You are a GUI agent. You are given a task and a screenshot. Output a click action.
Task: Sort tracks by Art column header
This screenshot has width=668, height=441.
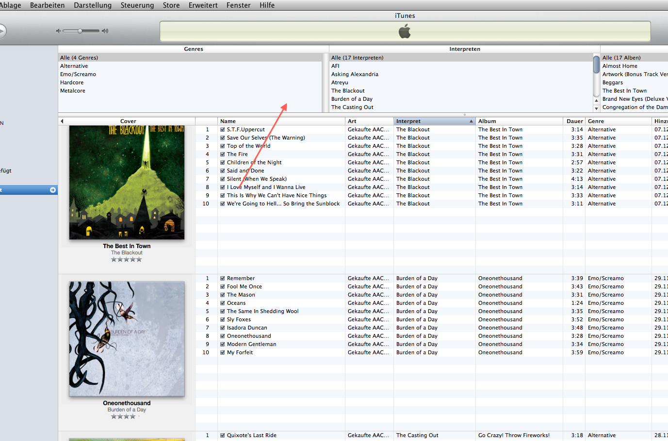tap(369, 121)
